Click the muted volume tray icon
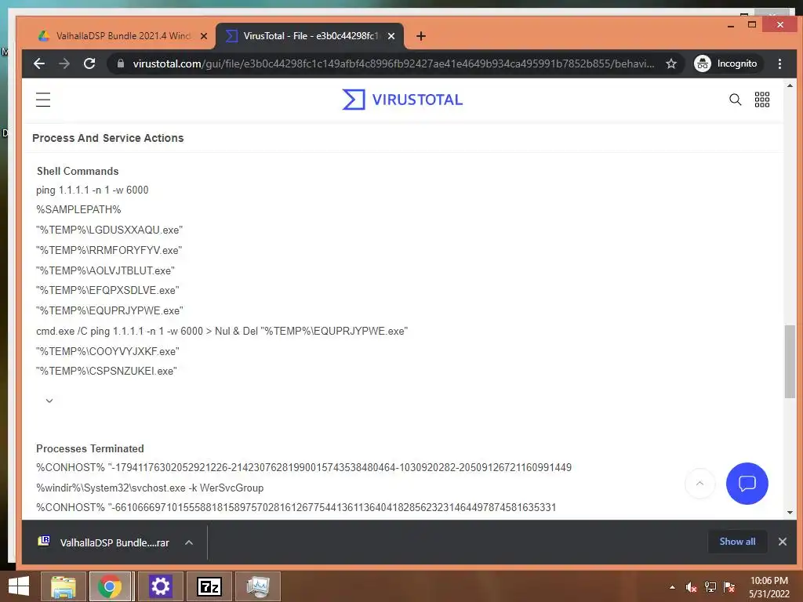The width and height of the screenshot is (803, 602). pos(692,587)
